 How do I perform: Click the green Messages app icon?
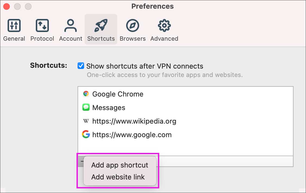coord(86,107)
